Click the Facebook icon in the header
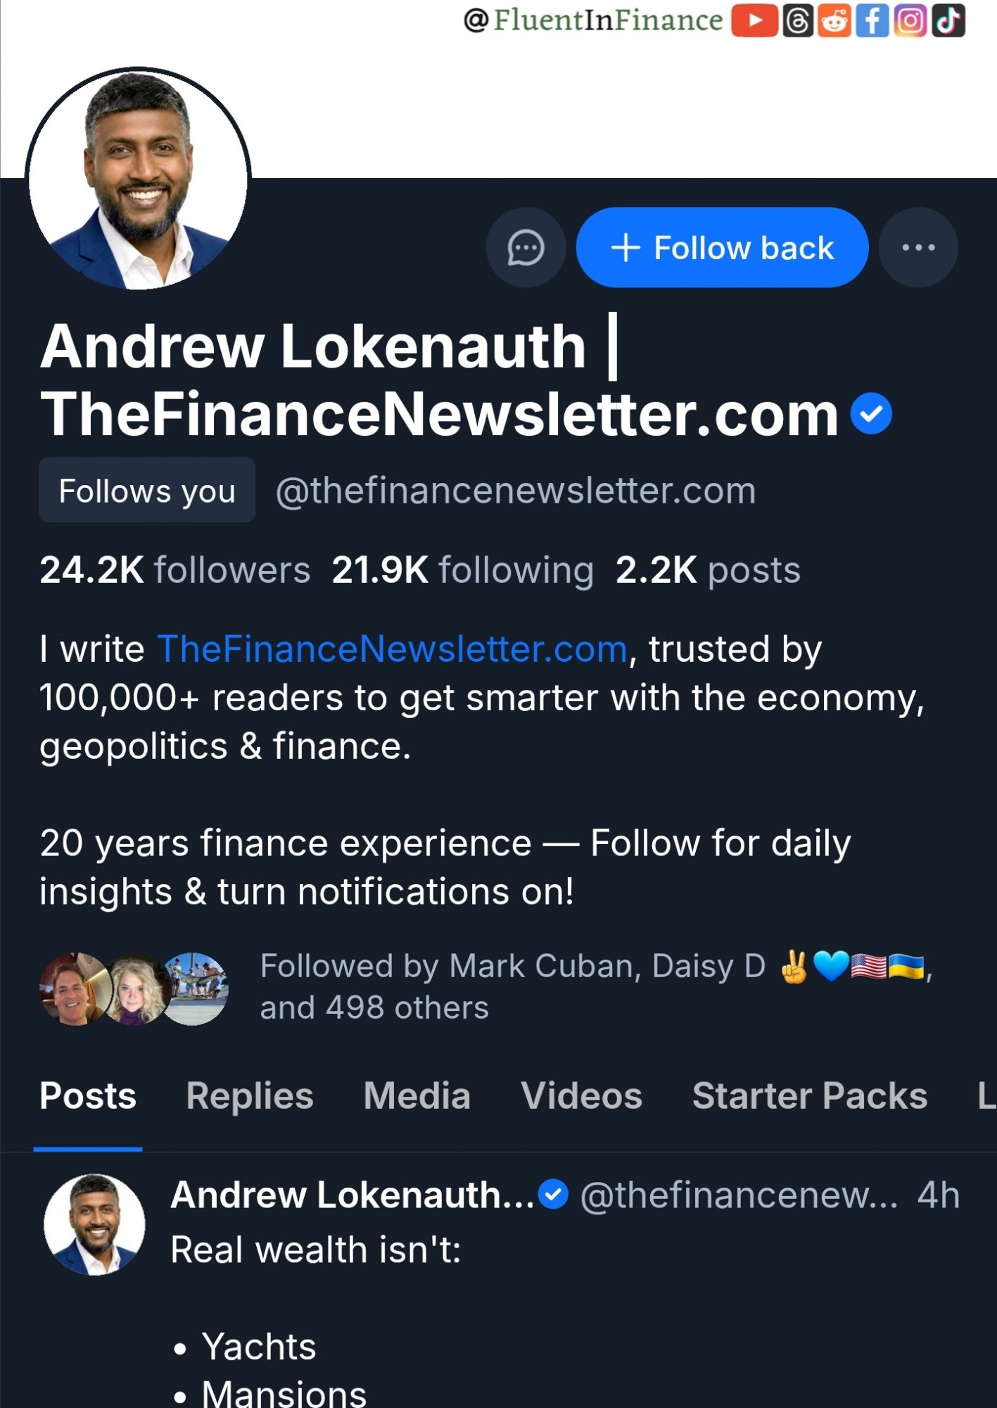This screenshot has width=997, height=1408. pyautogui.click(x=872, y=20)
